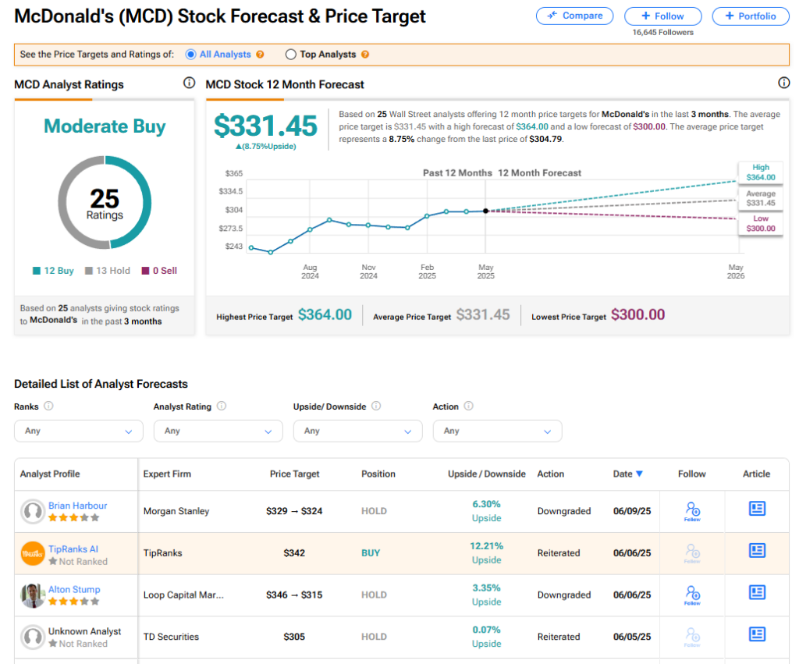Click the Follow button for McDonald's stock
The height and width of the screenshot is (664, 799).
coord(663,16)
